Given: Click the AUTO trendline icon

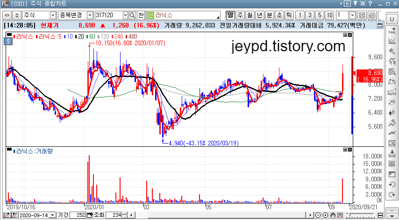Looking at the screenshot, I should [x=392, y=92].
